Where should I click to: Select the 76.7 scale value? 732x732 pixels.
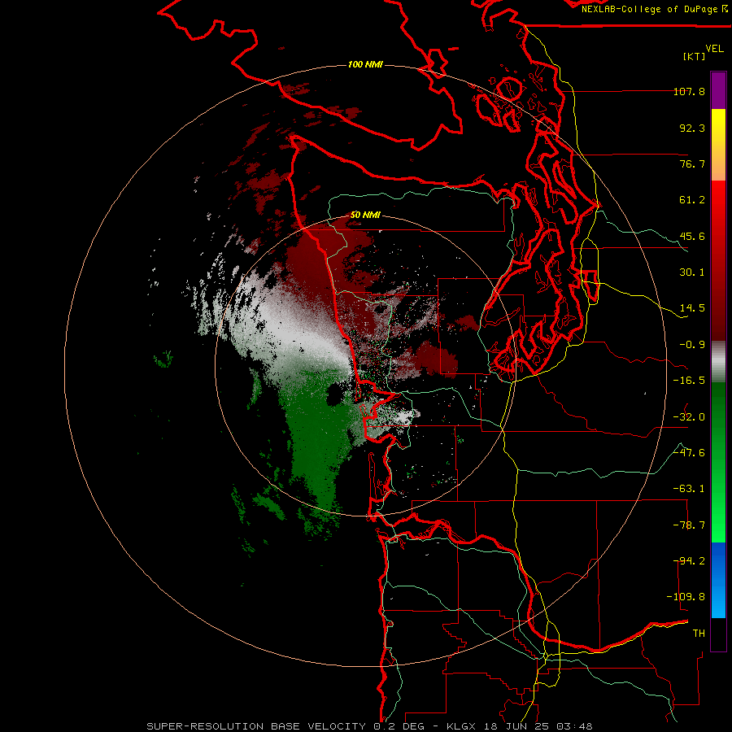pyautogui.click(x=692, y=163)
